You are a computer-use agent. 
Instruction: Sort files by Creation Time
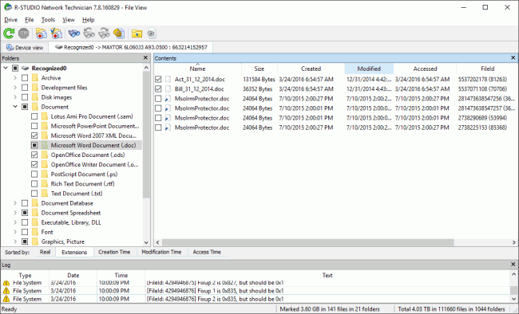pos(114,252)
